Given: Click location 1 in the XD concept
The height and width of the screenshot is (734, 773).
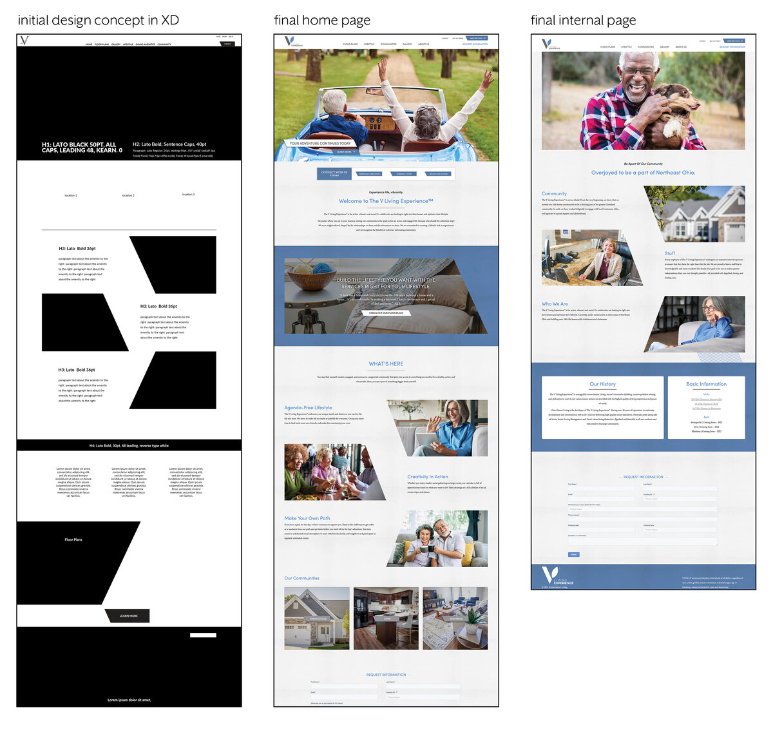Looking at the screenshot, I should point(71,195).
